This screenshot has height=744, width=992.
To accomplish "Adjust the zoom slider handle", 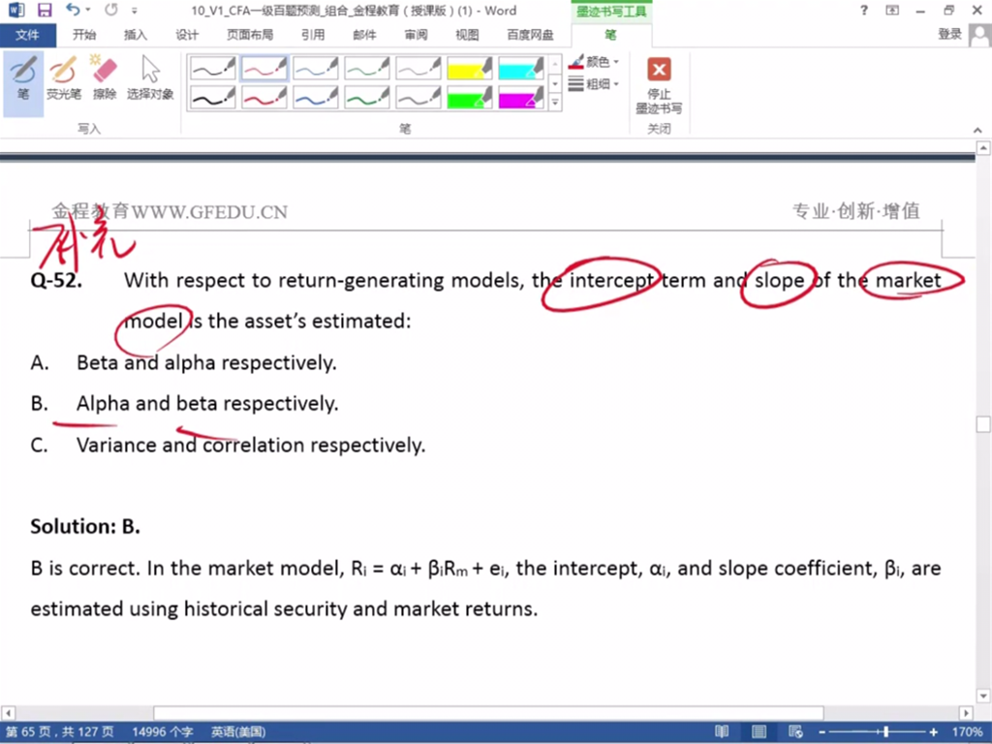I will pyautogui.click(x=885, y=732).
